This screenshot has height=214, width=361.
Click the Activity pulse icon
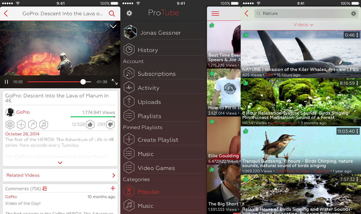[129, 88]
